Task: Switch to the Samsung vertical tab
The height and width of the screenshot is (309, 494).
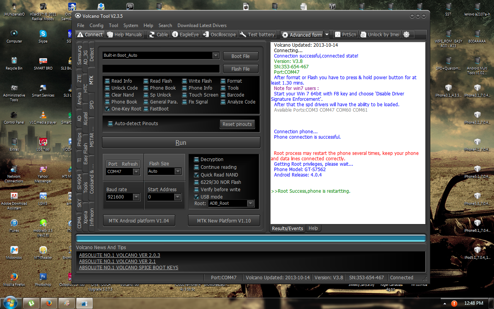Action: click(x=80, y=55)
